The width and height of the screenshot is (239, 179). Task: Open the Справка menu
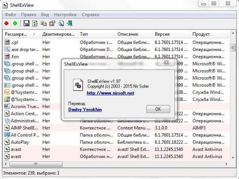coord(90,15)
